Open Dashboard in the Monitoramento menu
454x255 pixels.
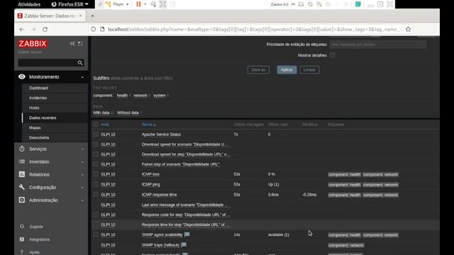click(x=38, y=88)
